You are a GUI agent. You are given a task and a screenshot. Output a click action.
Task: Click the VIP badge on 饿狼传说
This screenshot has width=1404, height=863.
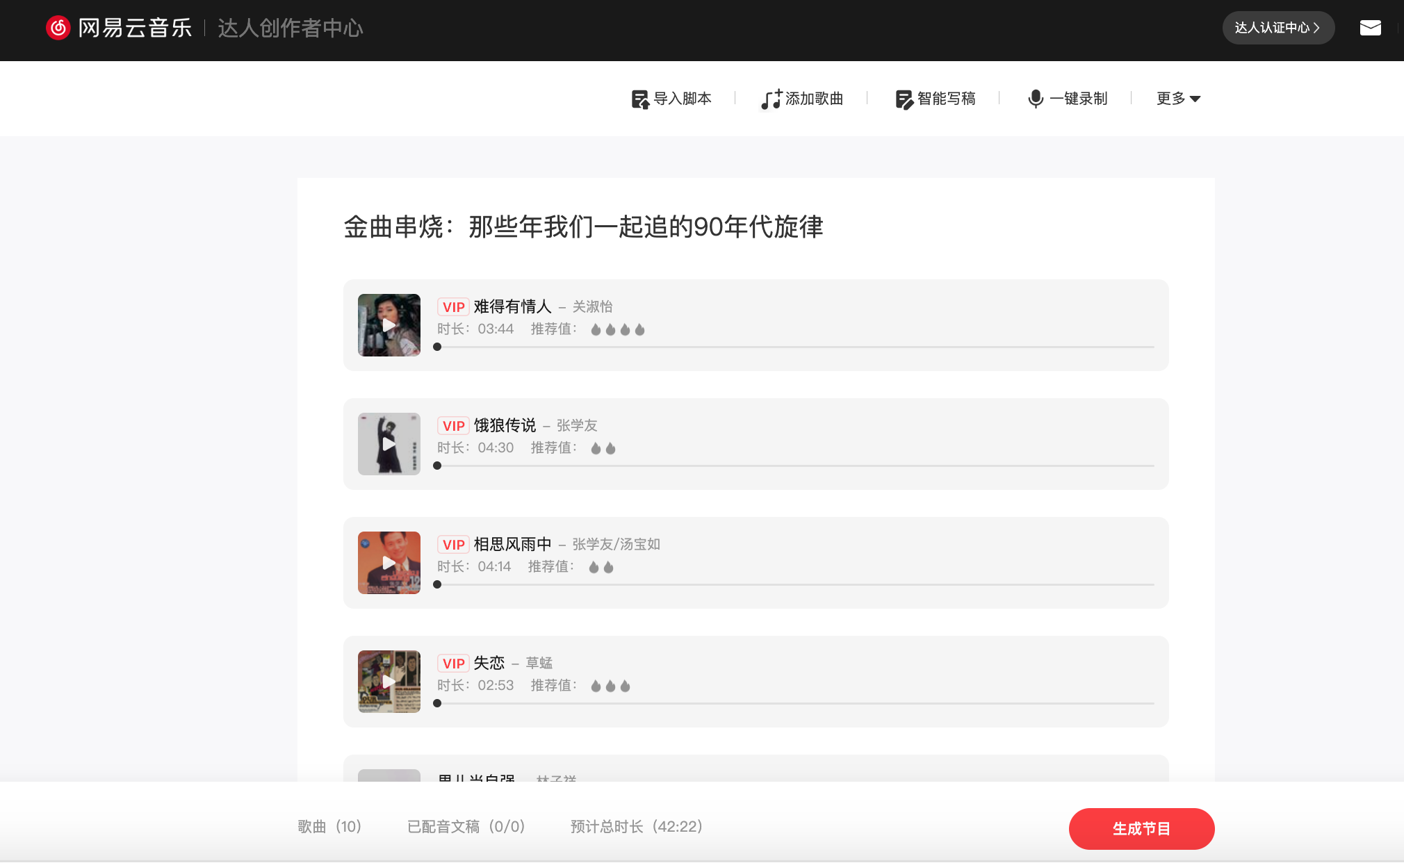pos(453,426)
